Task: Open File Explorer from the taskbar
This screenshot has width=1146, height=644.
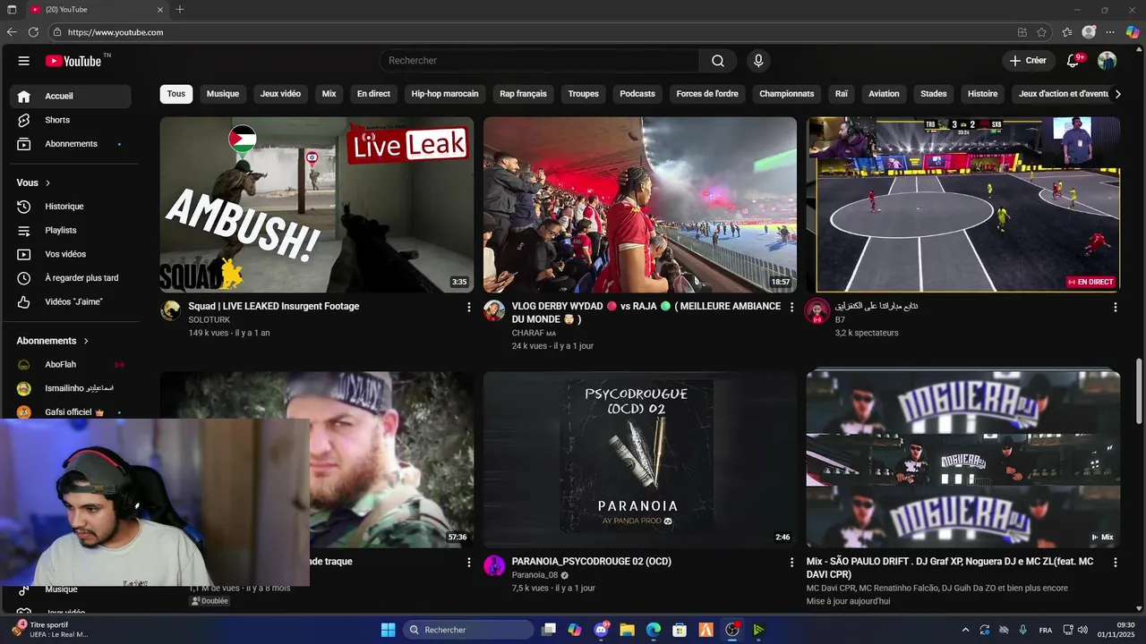Action: pyautogui.click(x=627, y=630)
